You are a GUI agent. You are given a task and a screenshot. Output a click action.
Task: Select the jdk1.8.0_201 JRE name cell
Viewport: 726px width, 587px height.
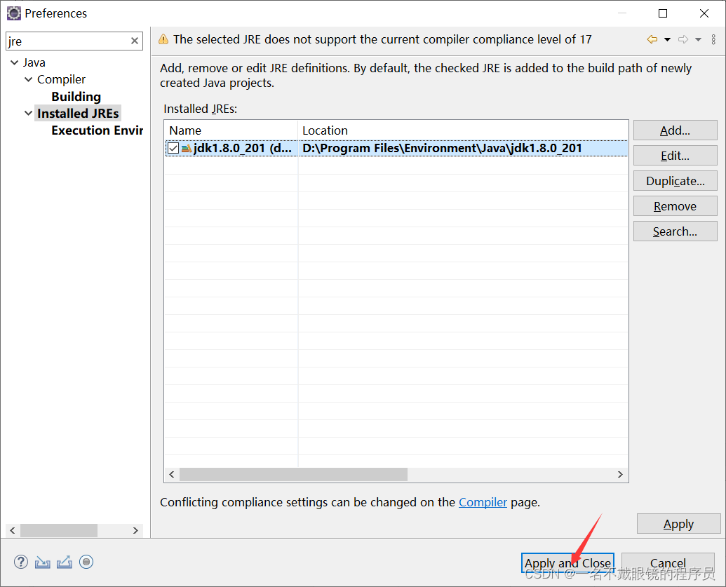(x=243, y=148)
